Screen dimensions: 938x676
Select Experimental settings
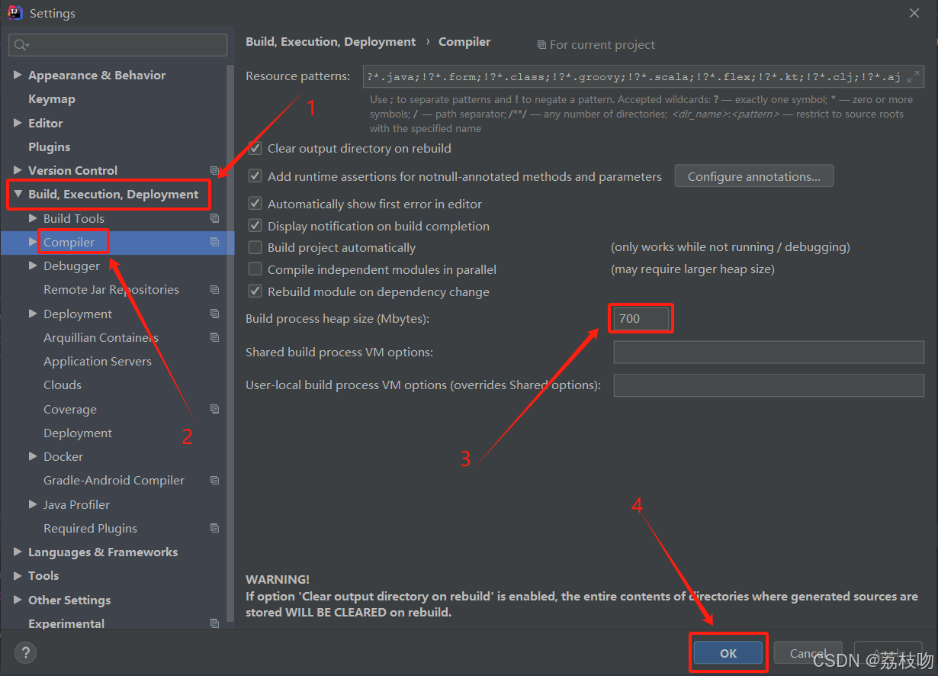tap(66, 623)
